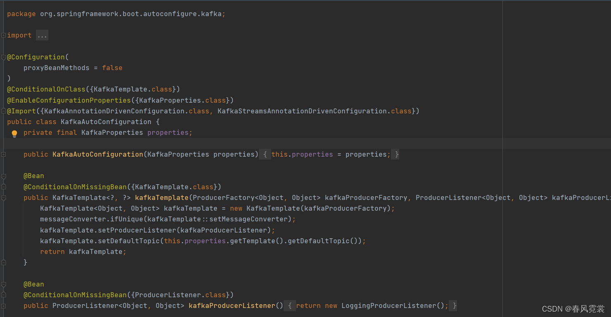Click the yellow lightbulb intention icon

(x=14, y=134)
